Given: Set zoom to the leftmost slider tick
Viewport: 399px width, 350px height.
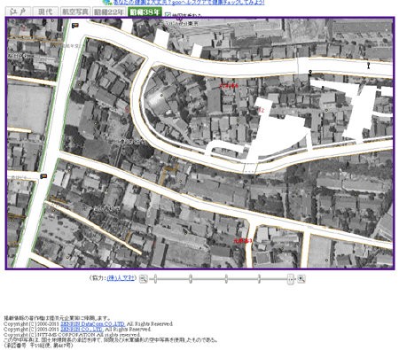Looking at the screenshot, I should [x=155, y=279].
